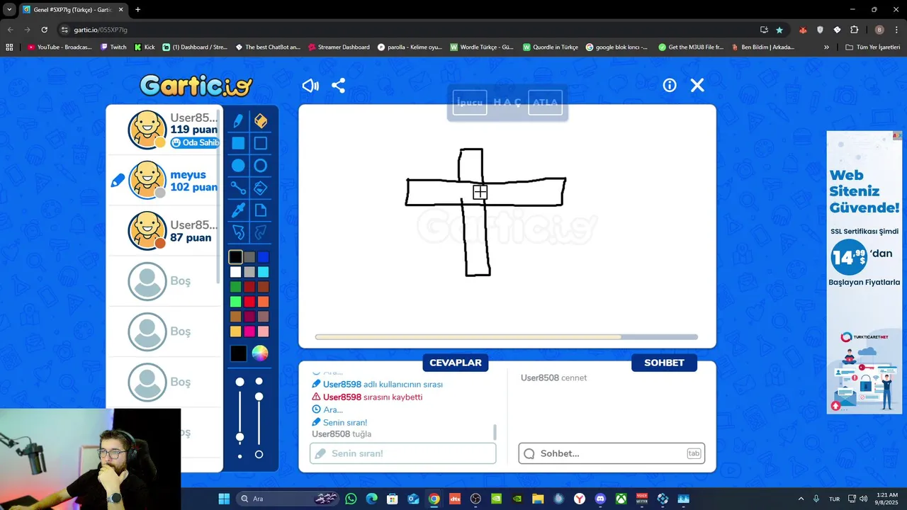This screenshot has height=510, width=907.
Task: Expand hidden bookmarks chevron
Action: pyautogui.click(x=826, y=47)
